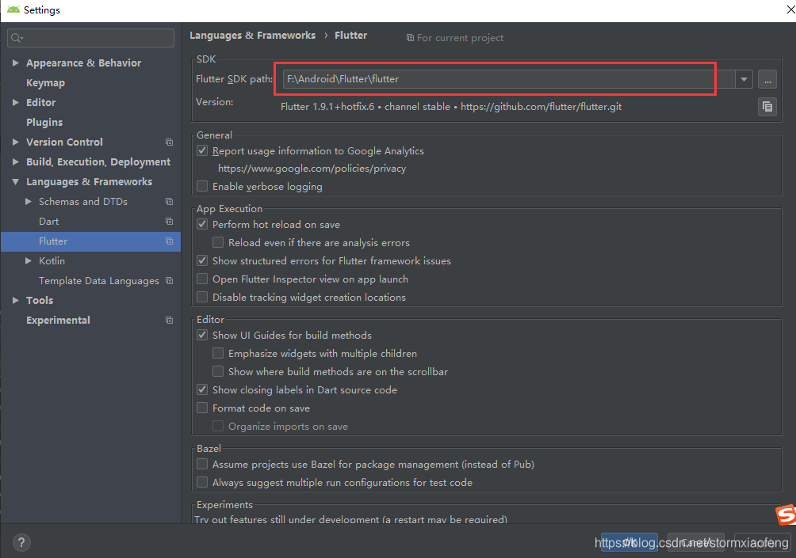Copy Flutter version info to clipboard
The image size is (796, 558).
[767, 106]
